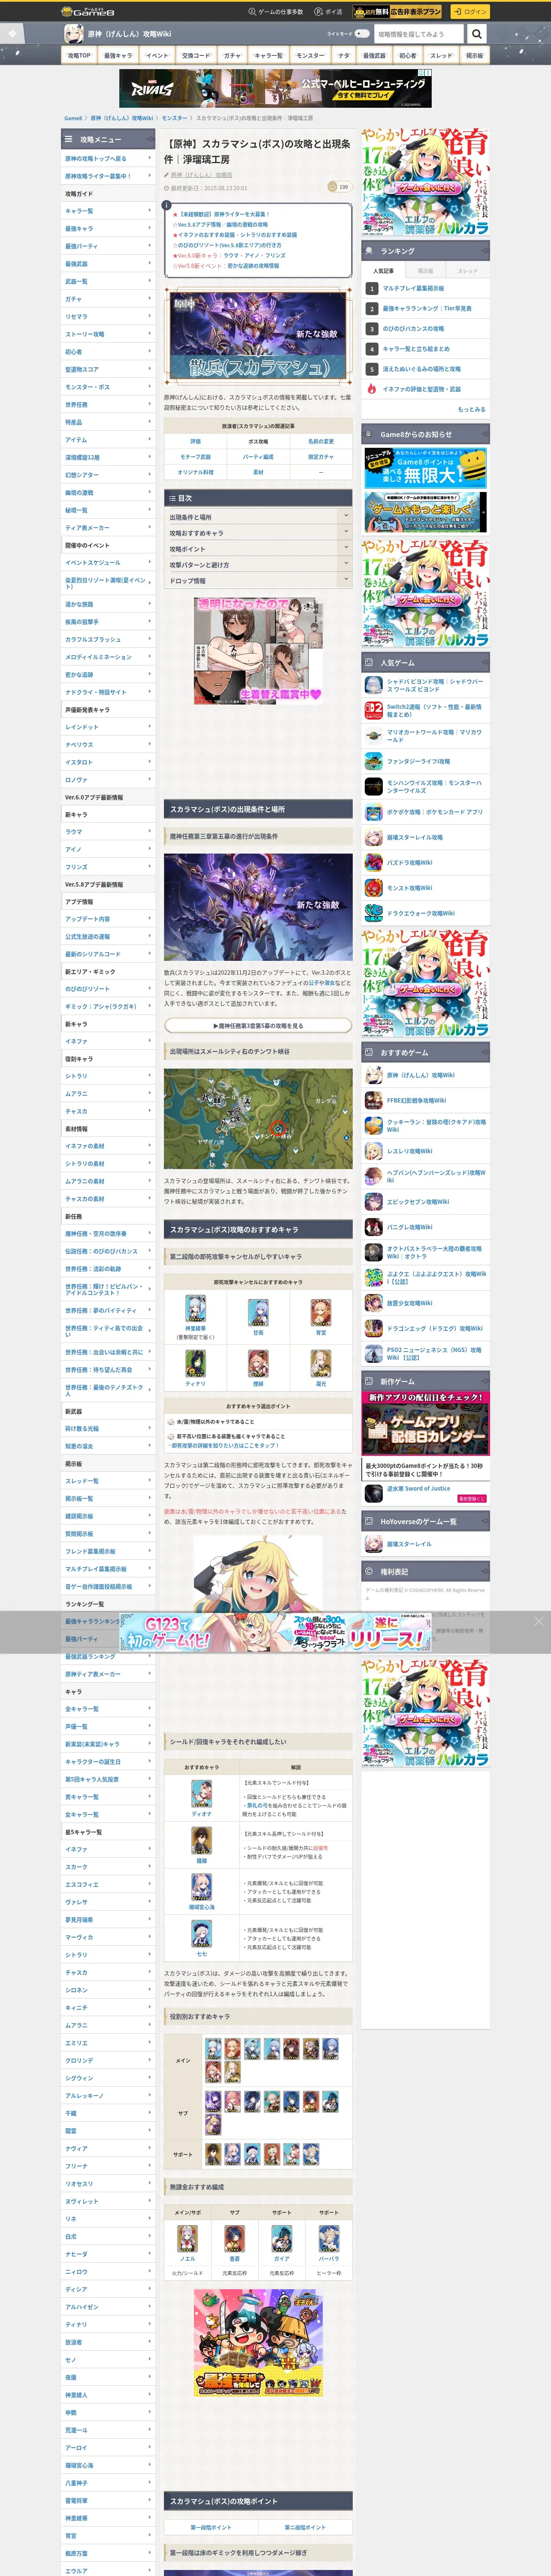Close the bottom overlay banner ad

539,1621
